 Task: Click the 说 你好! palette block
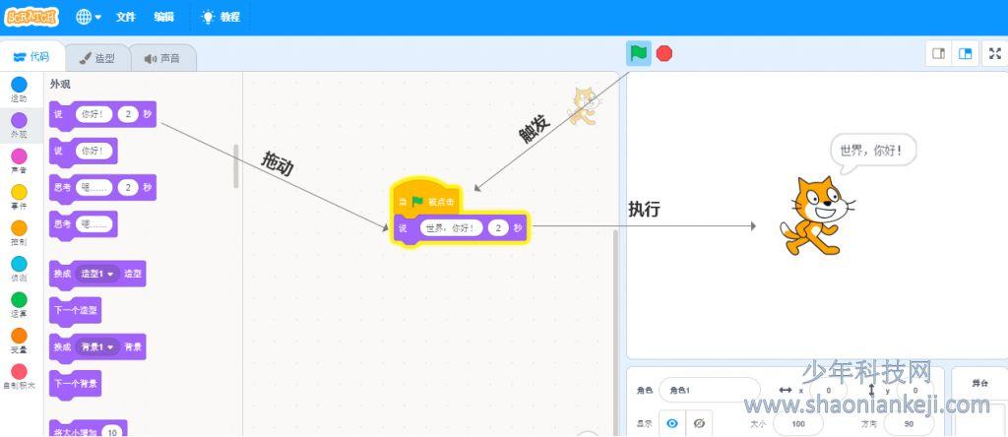point(84,153)
